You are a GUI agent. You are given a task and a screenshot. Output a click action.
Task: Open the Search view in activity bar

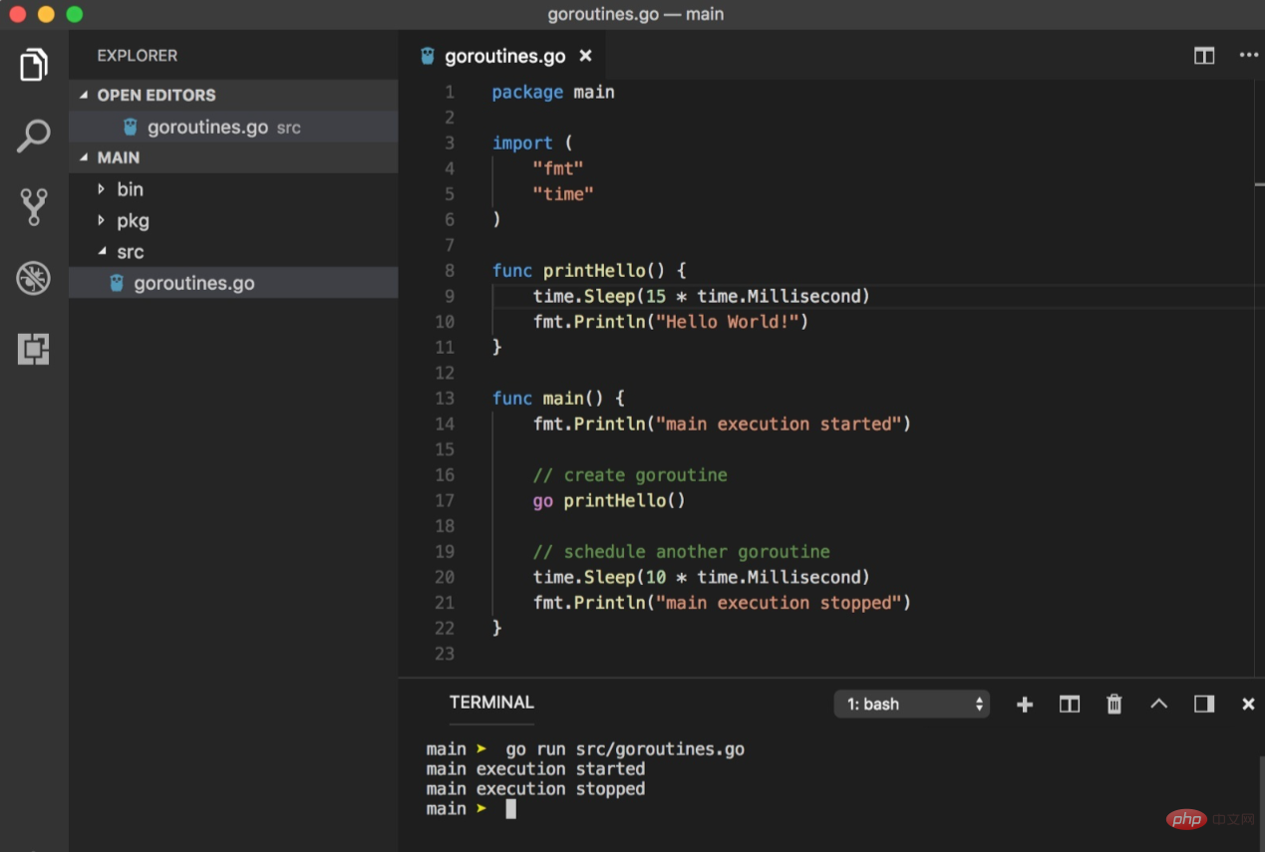pyautogui.click(x=34, y=136)
